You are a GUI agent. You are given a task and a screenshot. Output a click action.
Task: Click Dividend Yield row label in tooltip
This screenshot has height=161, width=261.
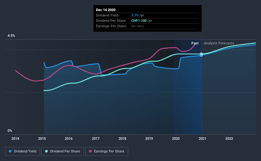click(107, 15)
